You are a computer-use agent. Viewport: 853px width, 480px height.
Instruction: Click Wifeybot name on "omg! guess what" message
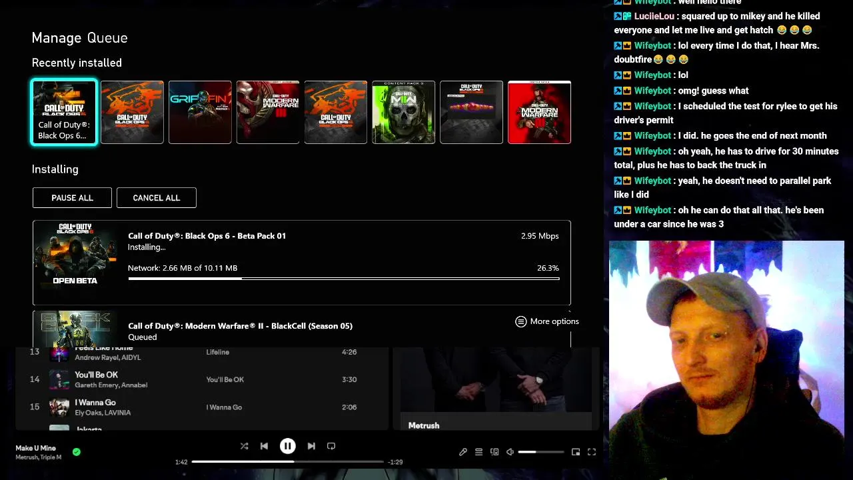point(652,91)
